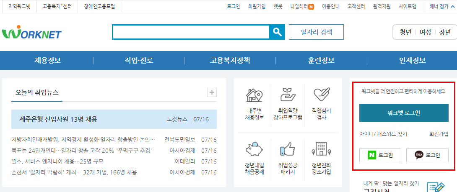Click source 노컷뉴스 in headline row
The image size is (457, 192).
[177, 119]
